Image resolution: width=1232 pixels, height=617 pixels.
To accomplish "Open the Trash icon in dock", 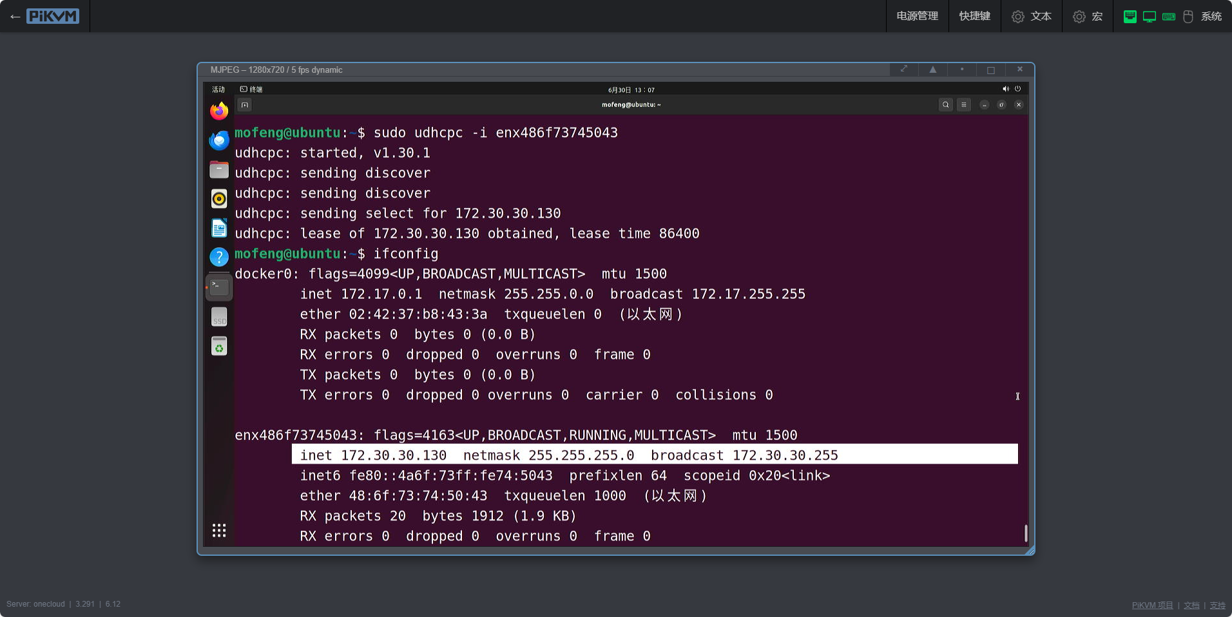I will point(219,346).
